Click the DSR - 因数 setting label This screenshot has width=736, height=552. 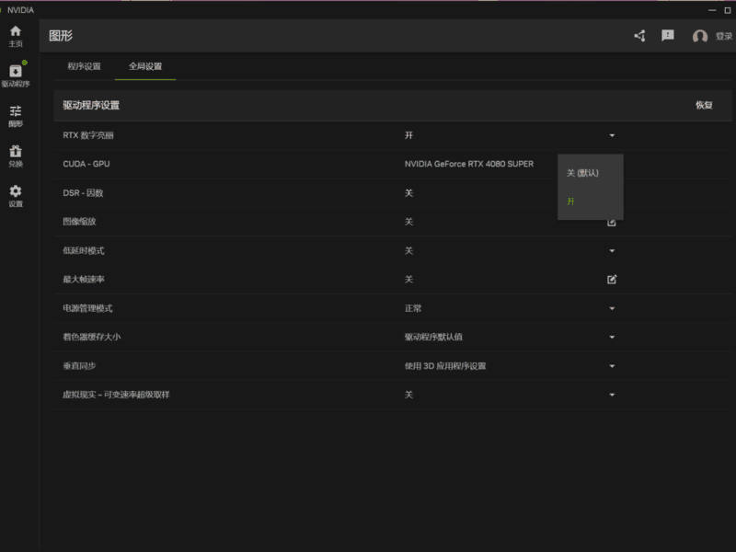click(x=83, y=193)
